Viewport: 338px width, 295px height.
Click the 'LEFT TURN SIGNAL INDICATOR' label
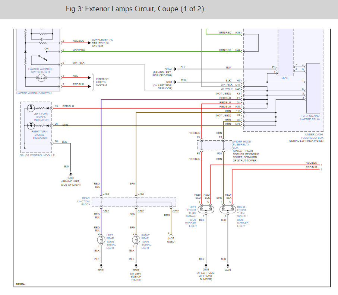coord(41,116)
